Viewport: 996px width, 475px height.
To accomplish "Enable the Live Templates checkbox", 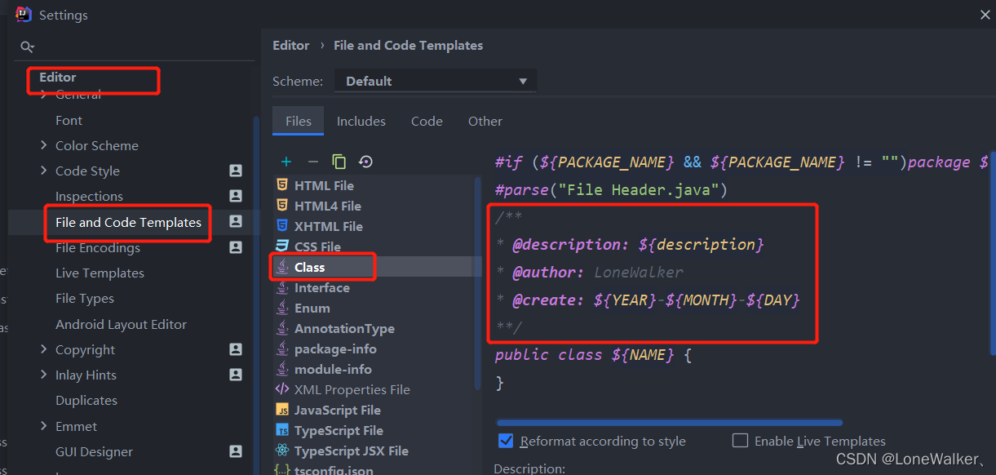I will pyautogui.click(x=740, y=440).
